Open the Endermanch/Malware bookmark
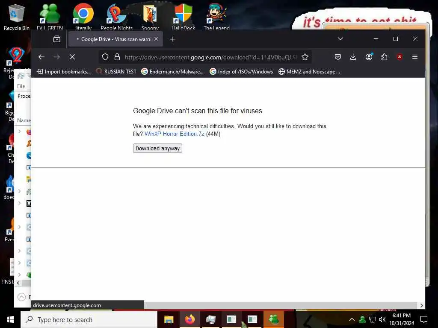 (x=172, y=72)
